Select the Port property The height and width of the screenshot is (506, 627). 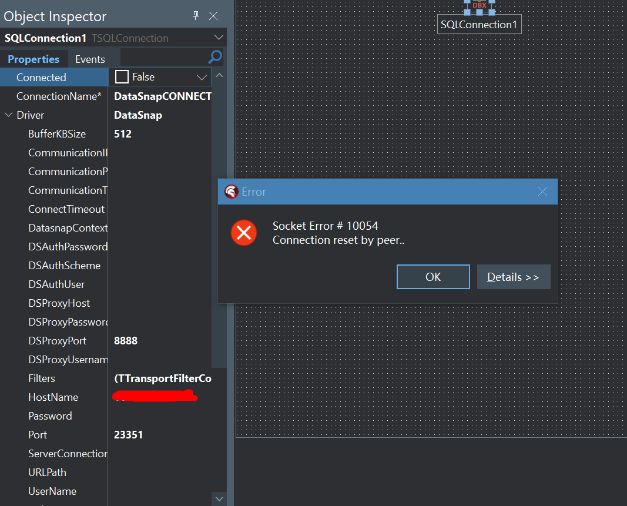pos(38,435)
